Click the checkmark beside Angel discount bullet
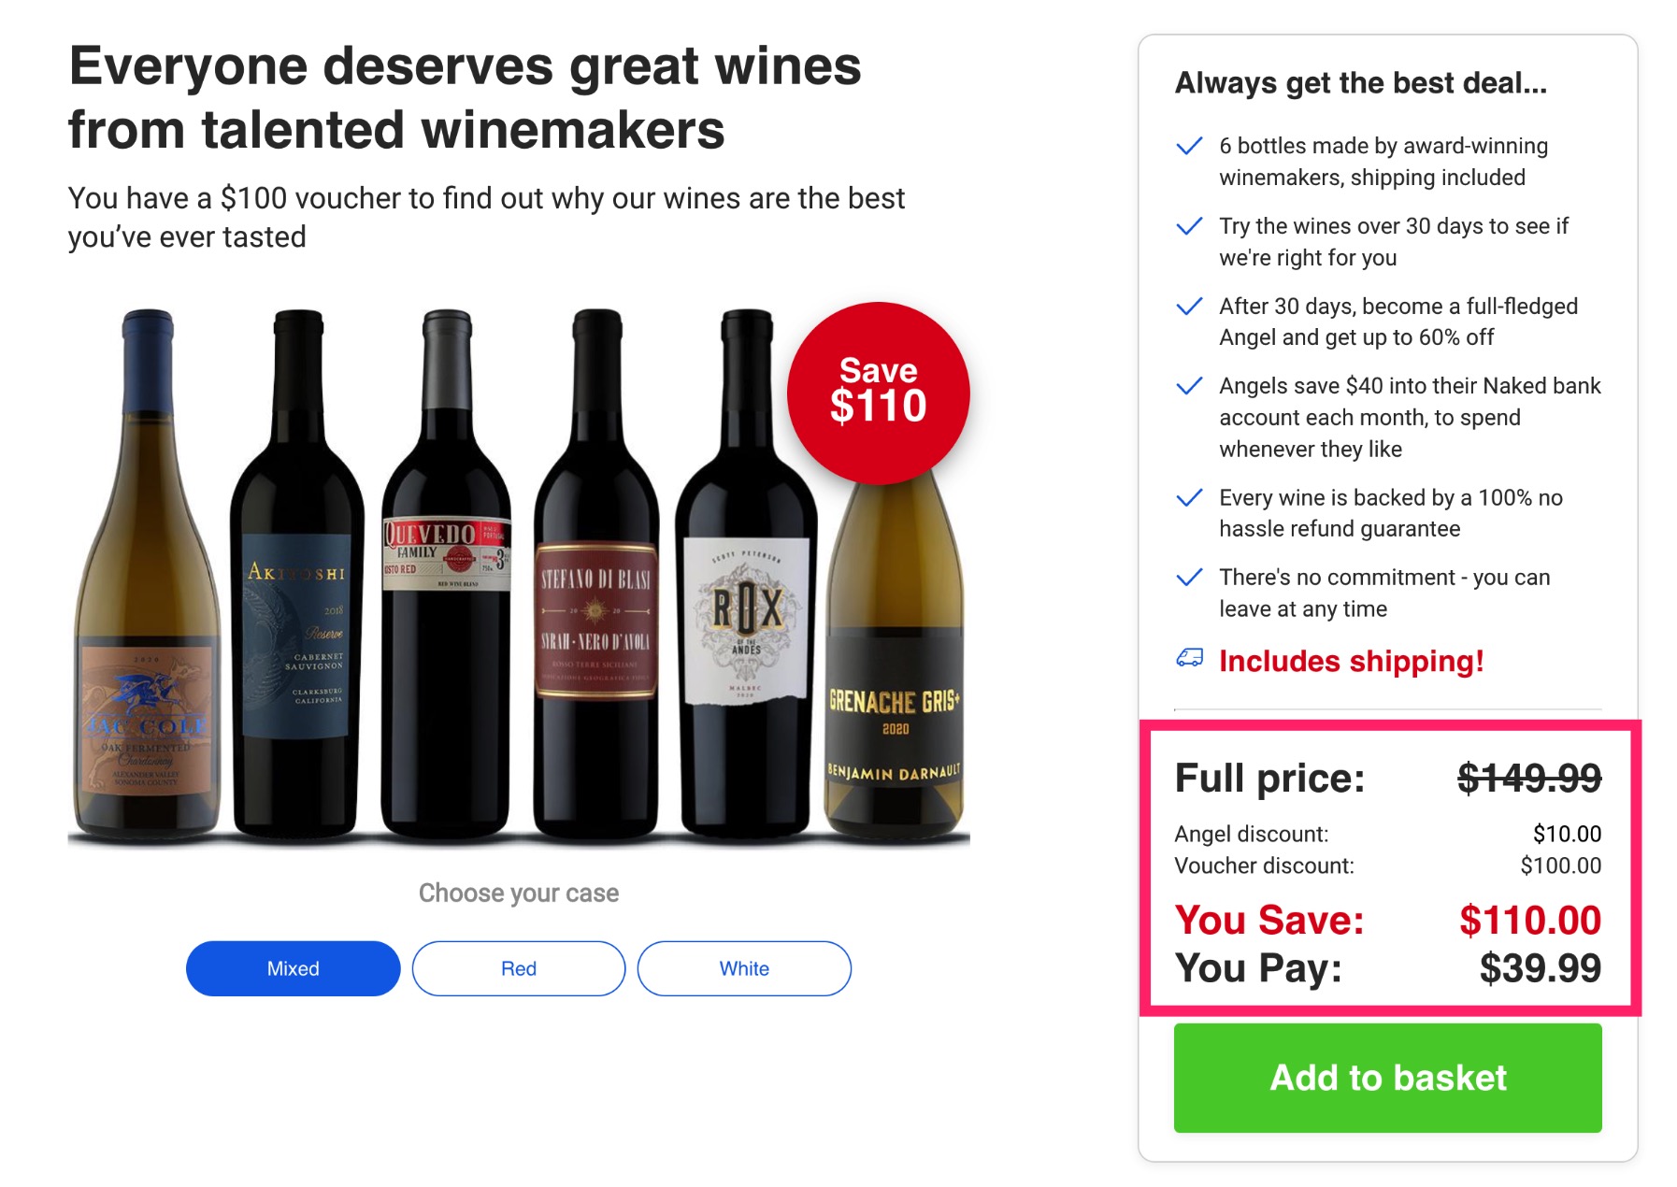 1189,306
